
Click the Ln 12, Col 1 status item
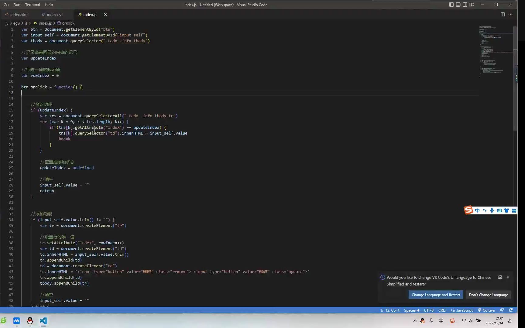pos(390,310)
